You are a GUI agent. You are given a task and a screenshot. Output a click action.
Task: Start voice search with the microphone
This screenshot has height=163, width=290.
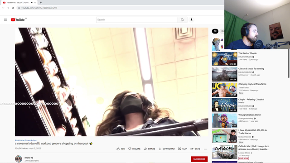[x=191, y=20]
